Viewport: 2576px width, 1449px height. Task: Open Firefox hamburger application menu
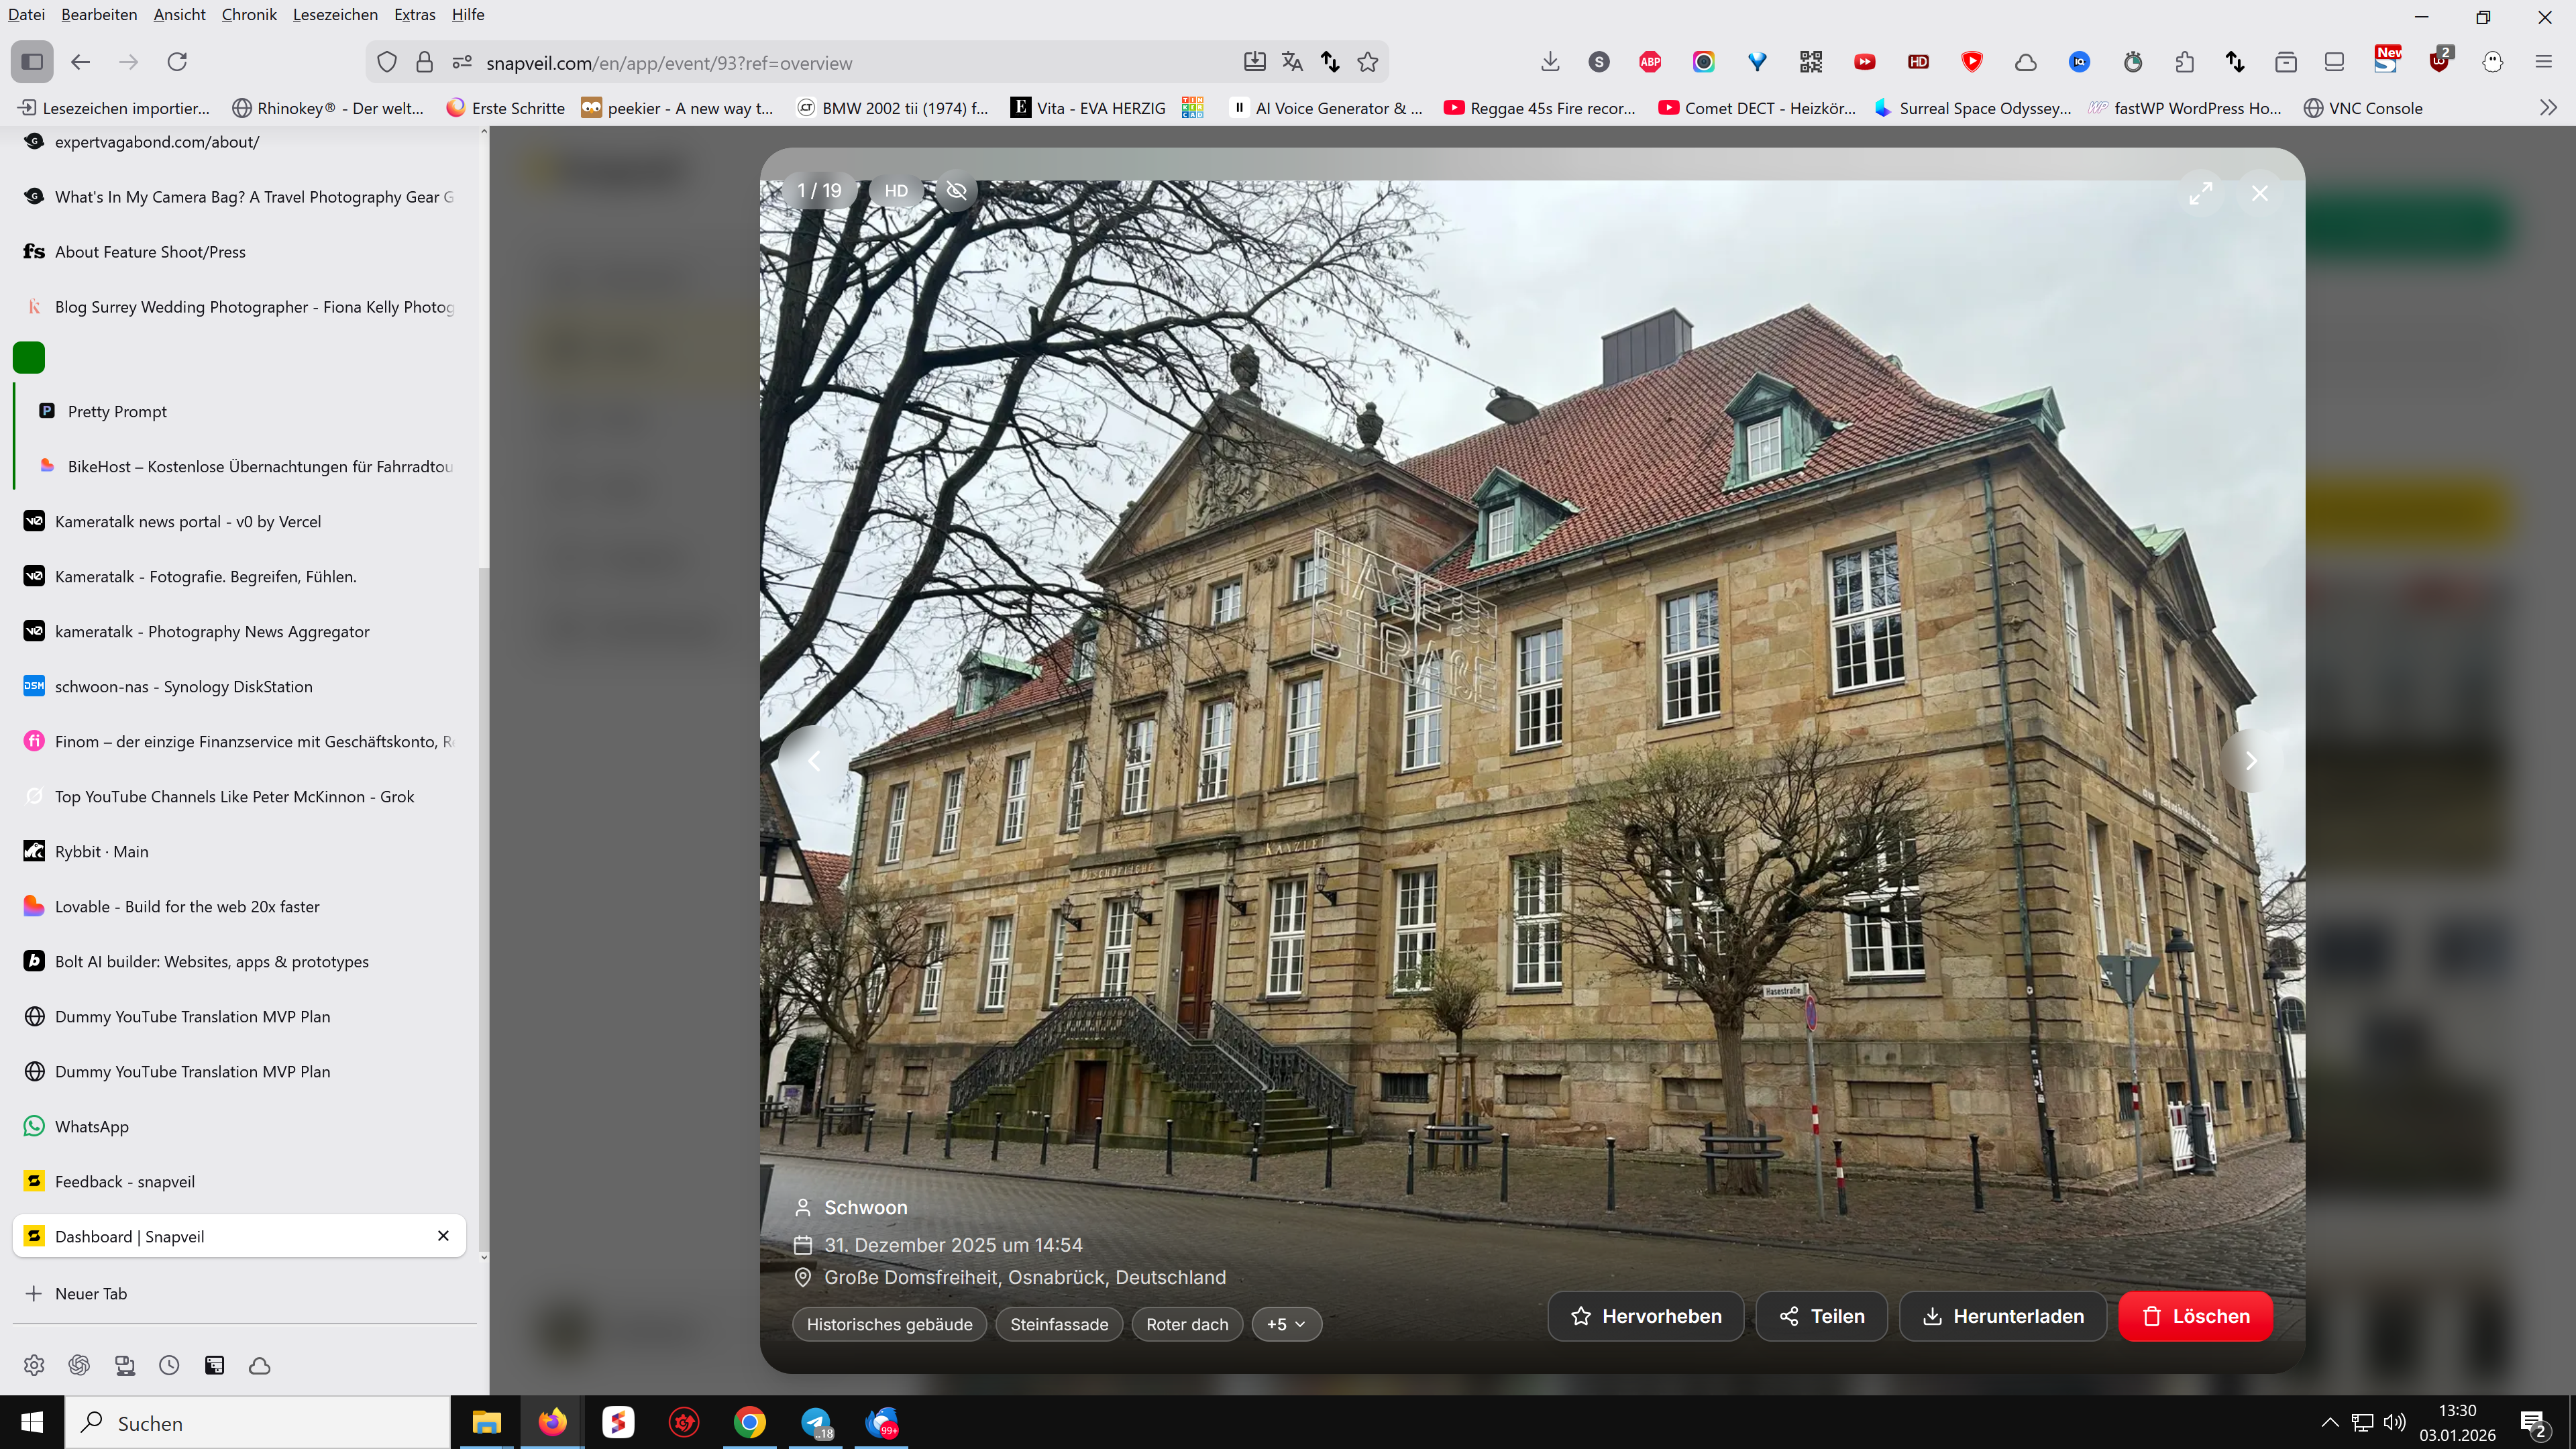2544,62
